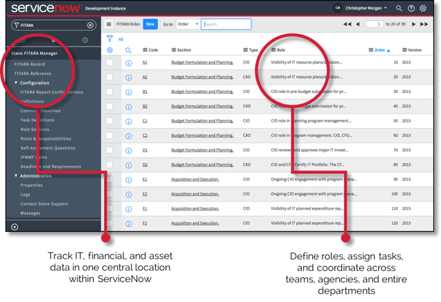Preview record E2 info icon
The width and height of the screenshot is (441, 302).
tap(129, 195)
